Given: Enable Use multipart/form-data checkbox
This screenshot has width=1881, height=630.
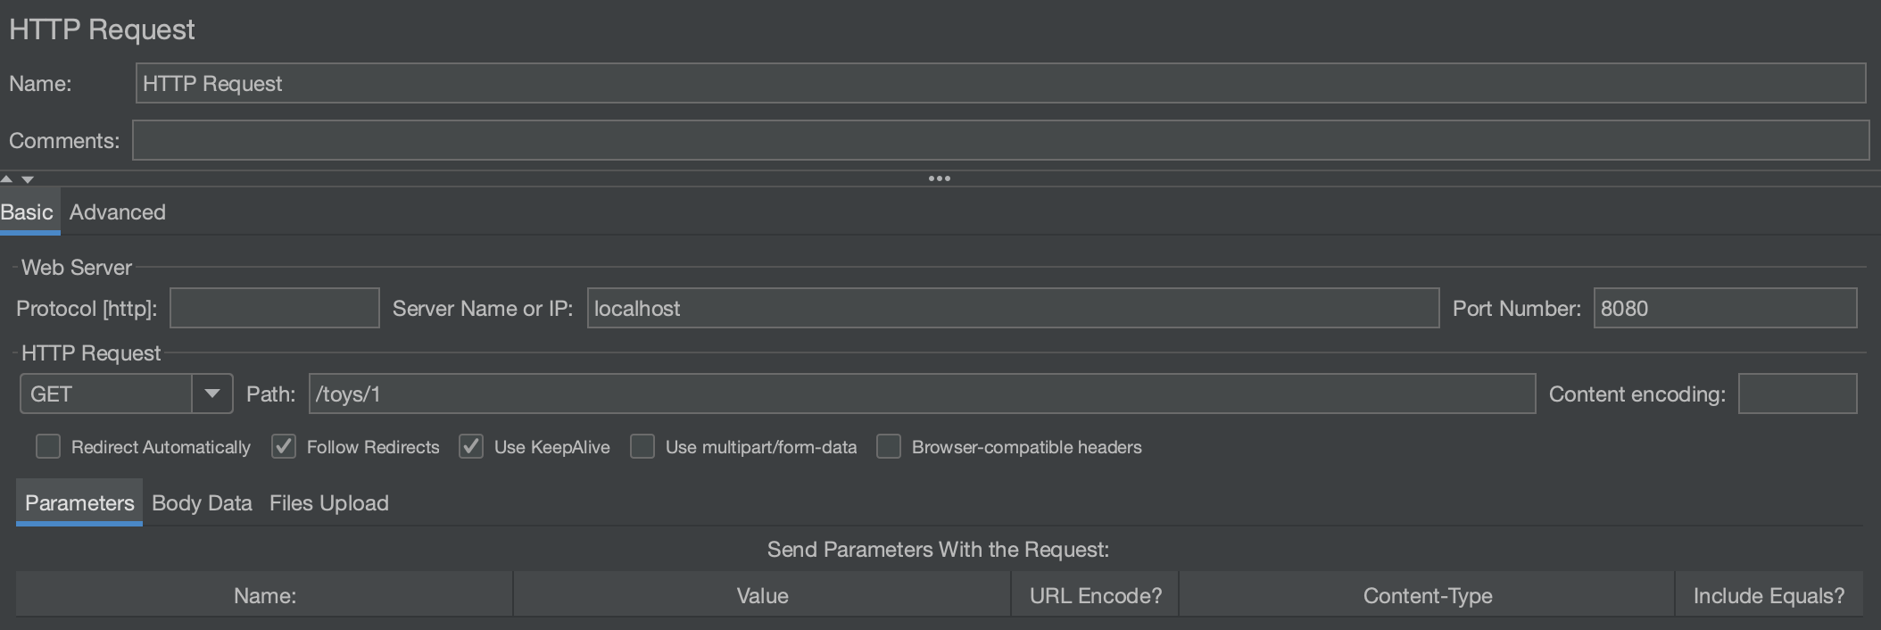Looking at the screenshot, I should click(642, 446).
